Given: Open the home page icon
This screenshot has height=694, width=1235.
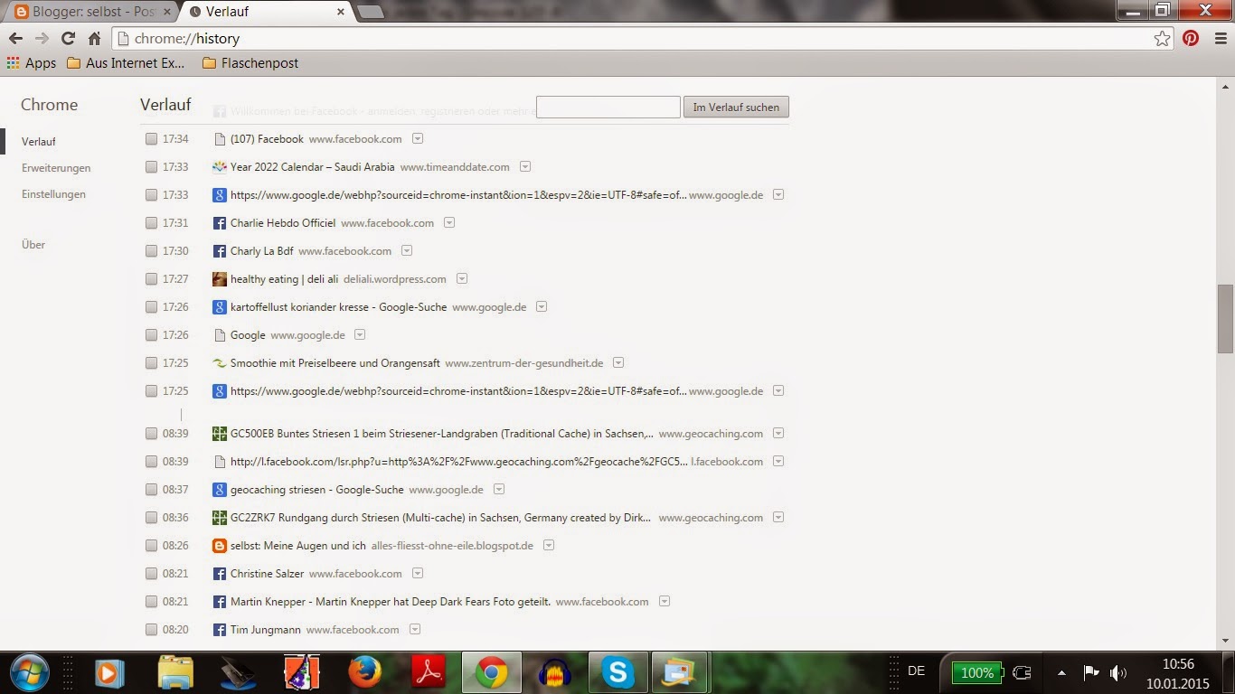Looking at the screenshot, I should click(94, 39).
